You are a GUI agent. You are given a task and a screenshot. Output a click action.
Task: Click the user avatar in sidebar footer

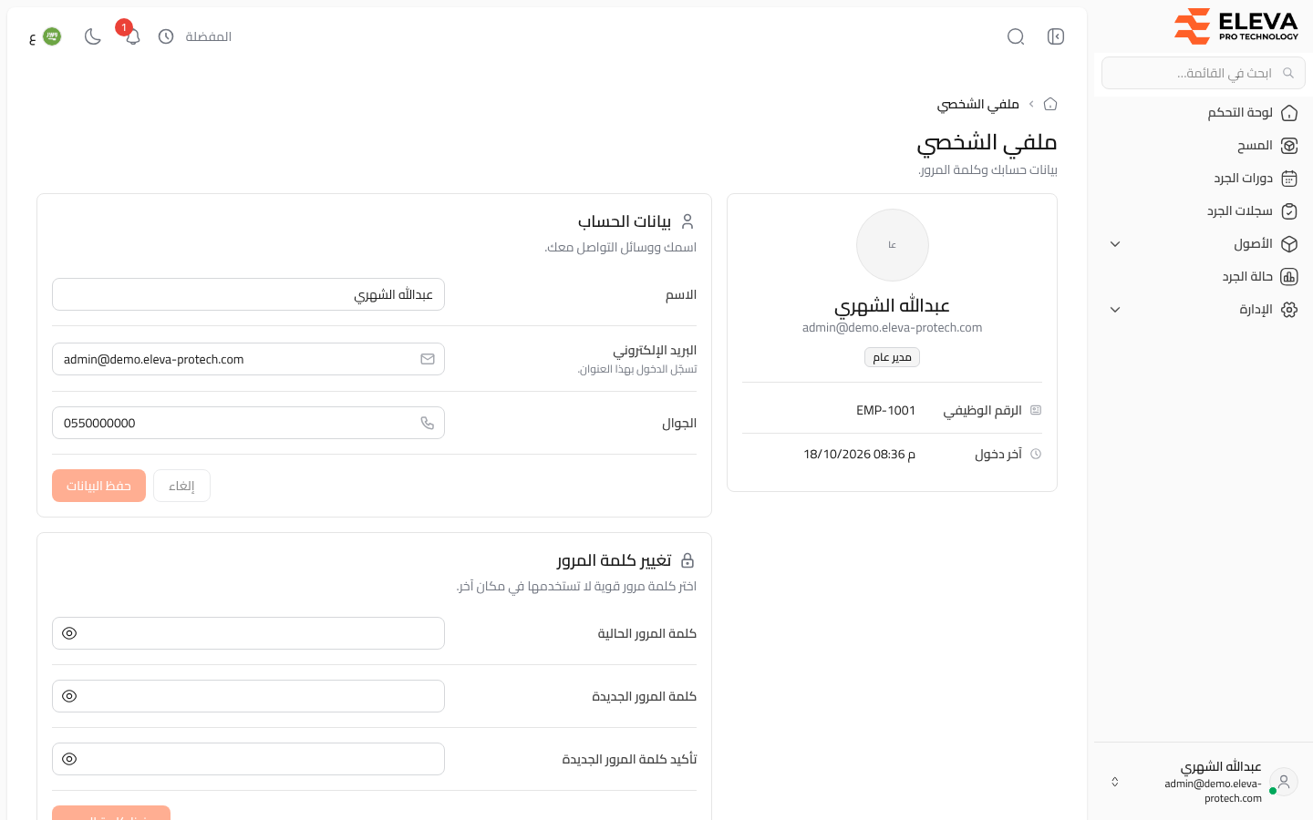coord(1284,782)
